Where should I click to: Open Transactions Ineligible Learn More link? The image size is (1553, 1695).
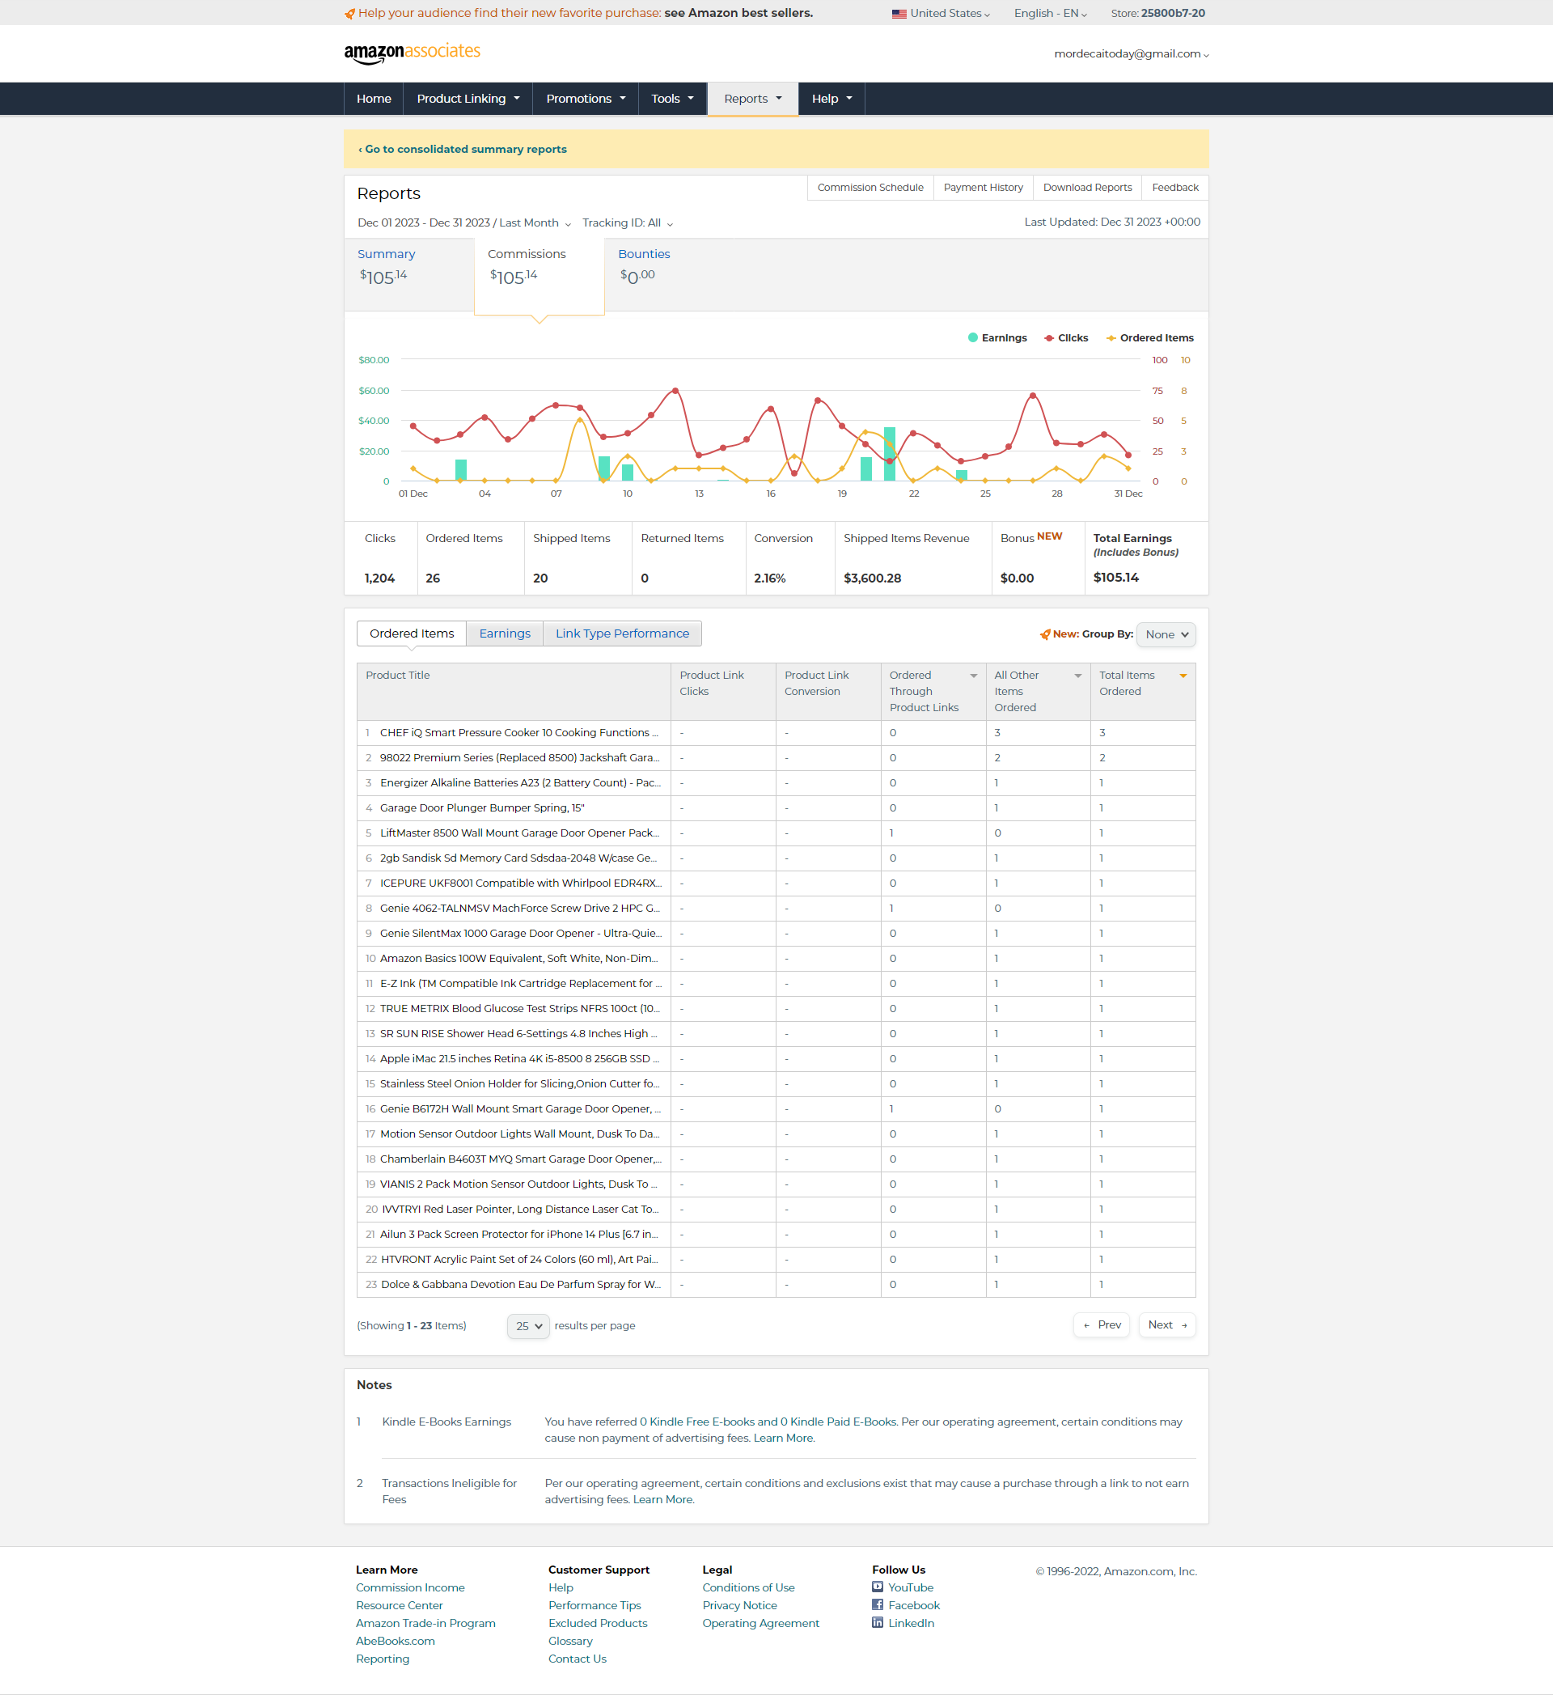tap(663, 1499)
